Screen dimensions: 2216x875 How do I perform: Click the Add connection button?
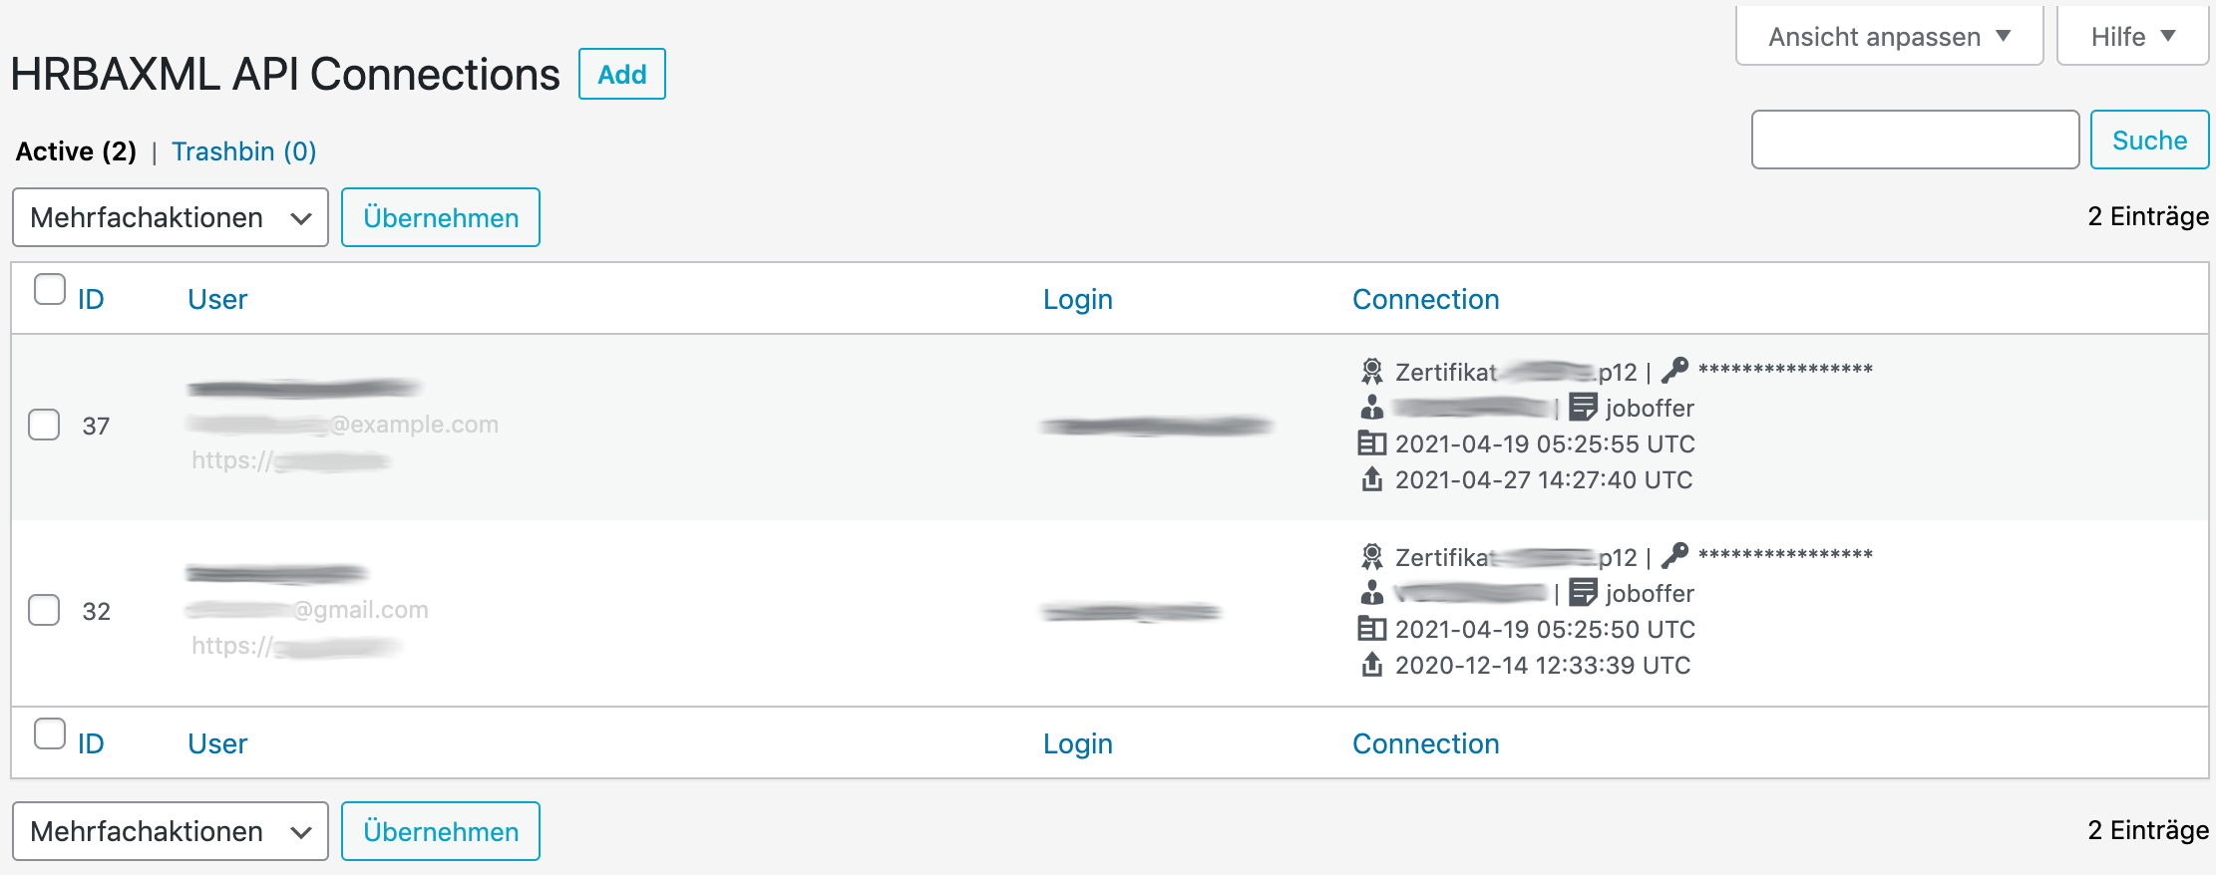[622, 75]
